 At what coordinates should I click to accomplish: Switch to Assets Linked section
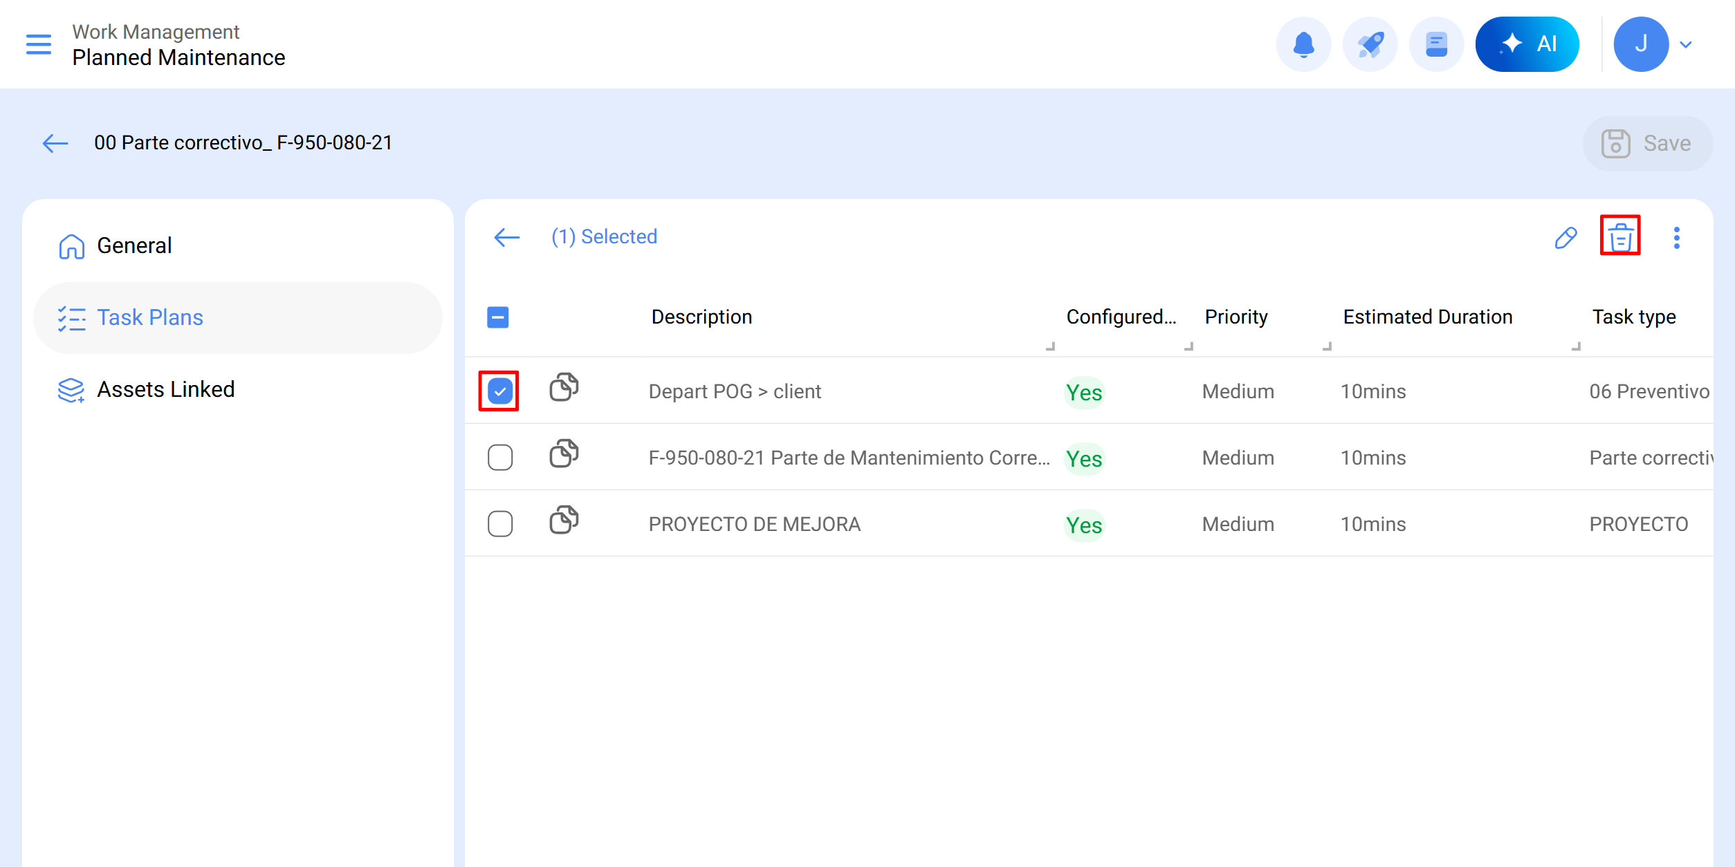[165, 389]
